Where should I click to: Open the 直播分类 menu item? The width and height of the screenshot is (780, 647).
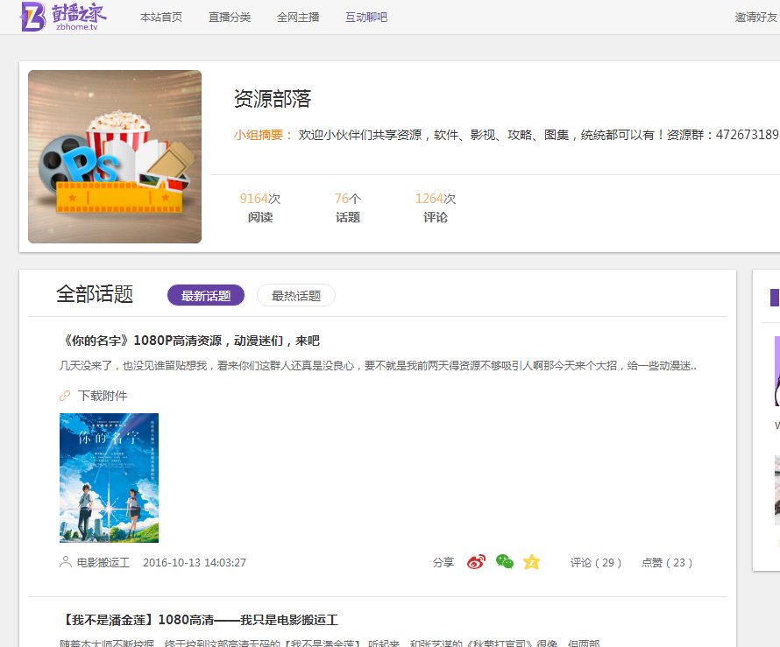point(230,16)
